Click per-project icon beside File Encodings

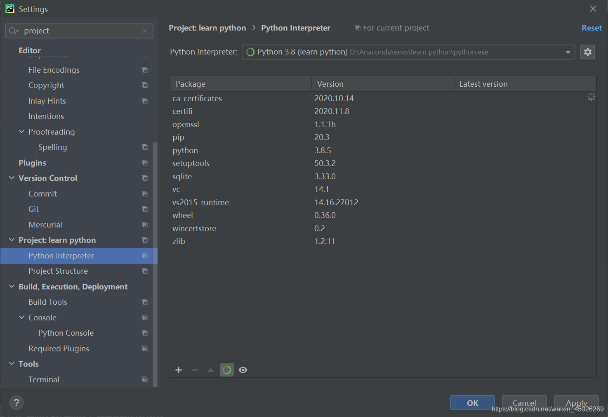coord(145,70)
